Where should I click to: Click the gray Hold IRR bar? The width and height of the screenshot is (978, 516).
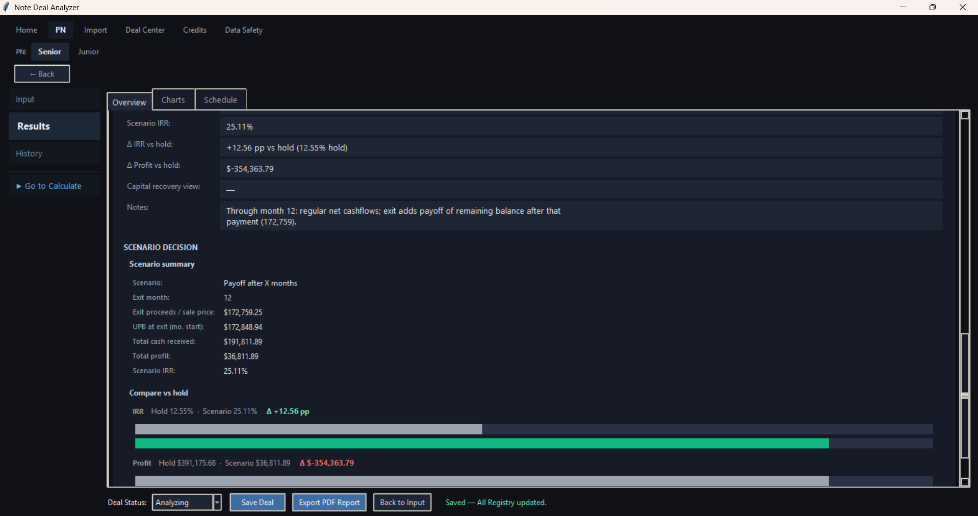click(x=308, y=429)
